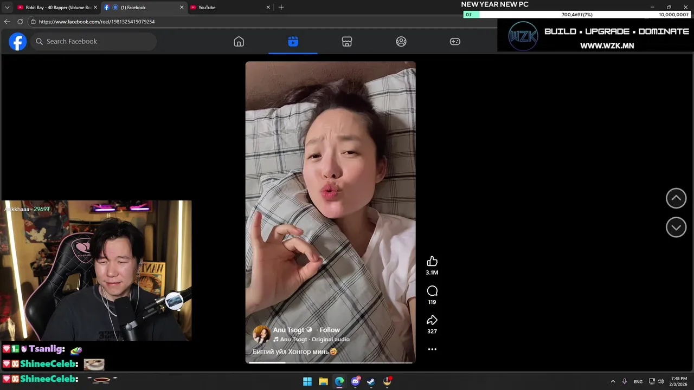Open Discord from taskbar
Viewport: 694px width, 390px height.
356,381
